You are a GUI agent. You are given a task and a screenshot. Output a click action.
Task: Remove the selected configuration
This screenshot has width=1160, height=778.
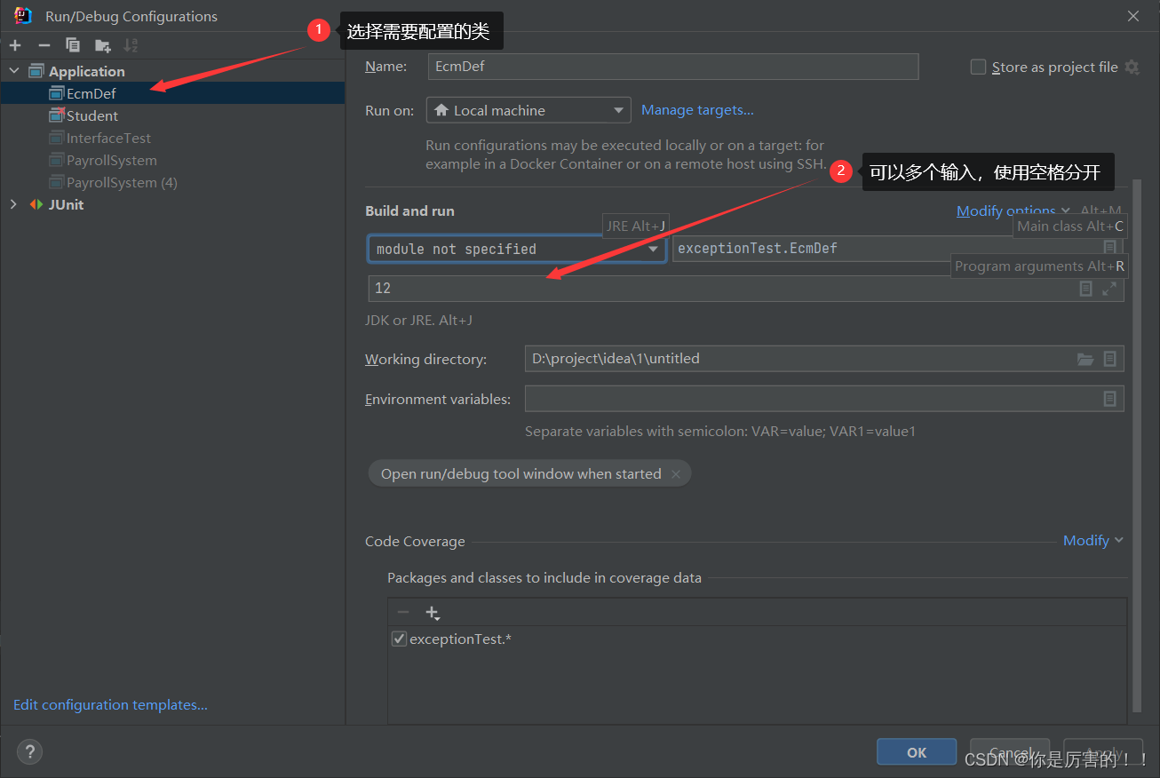[x=43, y=44]
